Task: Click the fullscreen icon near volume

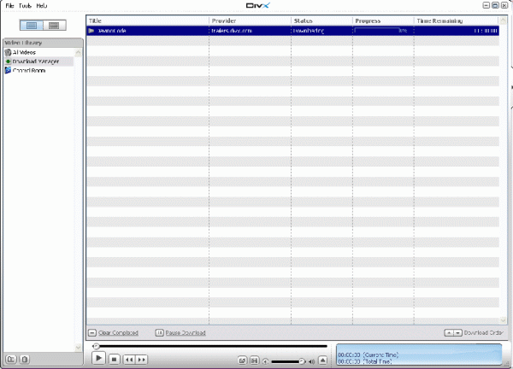Action: coord(254,360)
